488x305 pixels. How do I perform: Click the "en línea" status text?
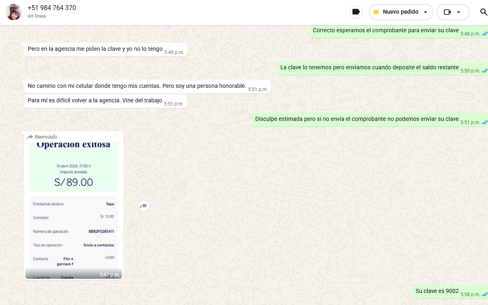click(x=37, y=16)
